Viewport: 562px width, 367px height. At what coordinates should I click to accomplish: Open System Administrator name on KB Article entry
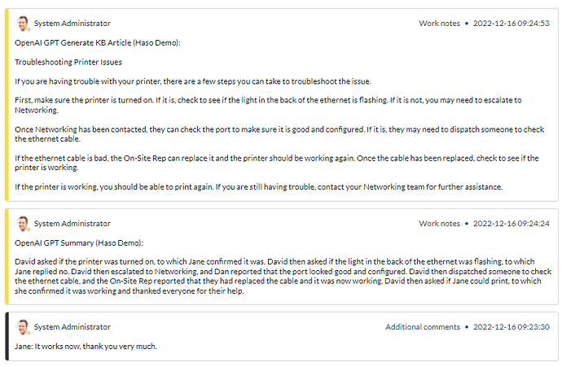click(72, 24)
